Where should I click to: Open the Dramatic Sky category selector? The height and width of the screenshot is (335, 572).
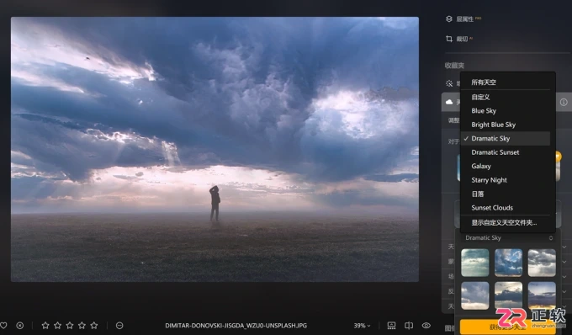pos(509,238)
